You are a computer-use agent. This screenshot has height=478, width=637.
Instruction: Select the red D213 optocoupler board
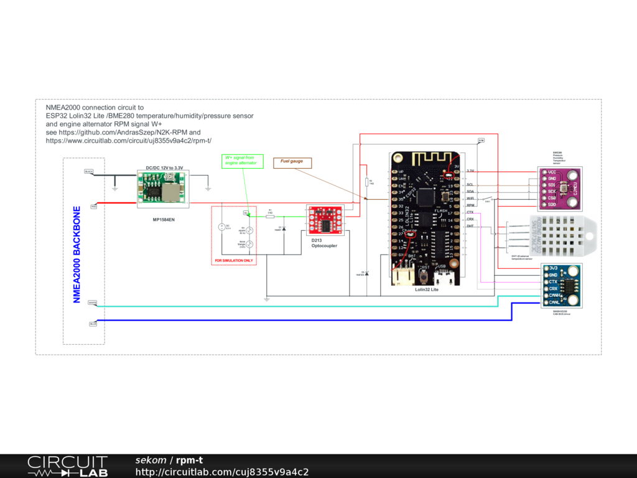tap(323, 219)
